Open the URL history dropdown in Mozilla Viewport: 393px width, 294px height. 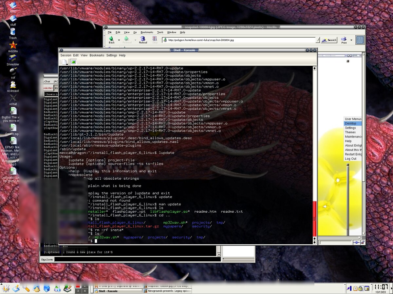(x=318, y=40)
